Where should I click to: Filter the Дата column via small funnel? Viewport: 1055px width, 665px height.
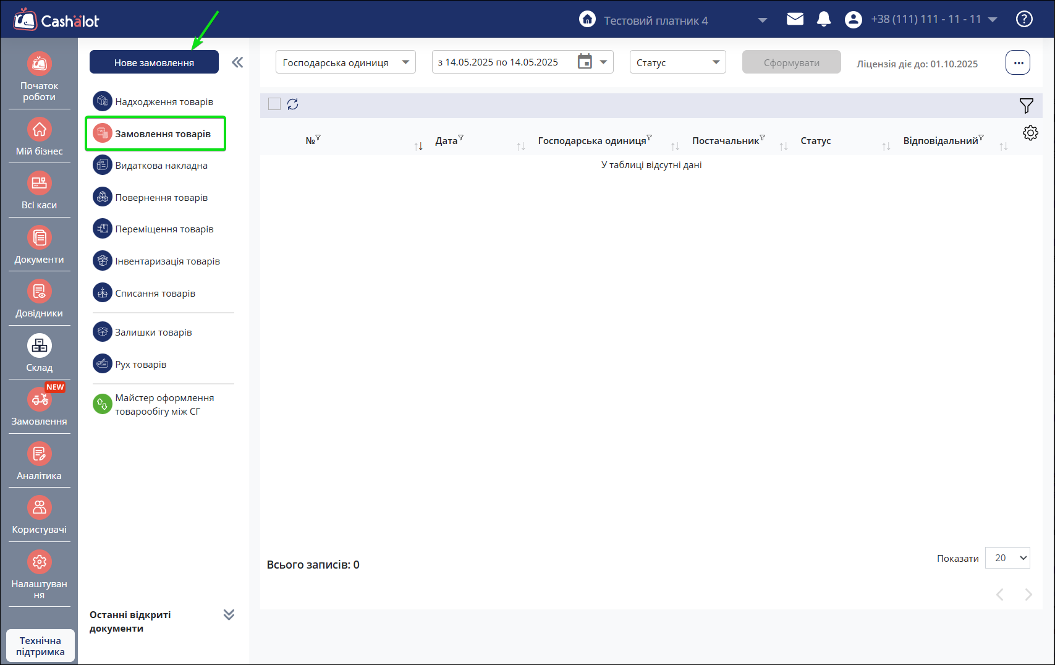[x=460, y=138]
